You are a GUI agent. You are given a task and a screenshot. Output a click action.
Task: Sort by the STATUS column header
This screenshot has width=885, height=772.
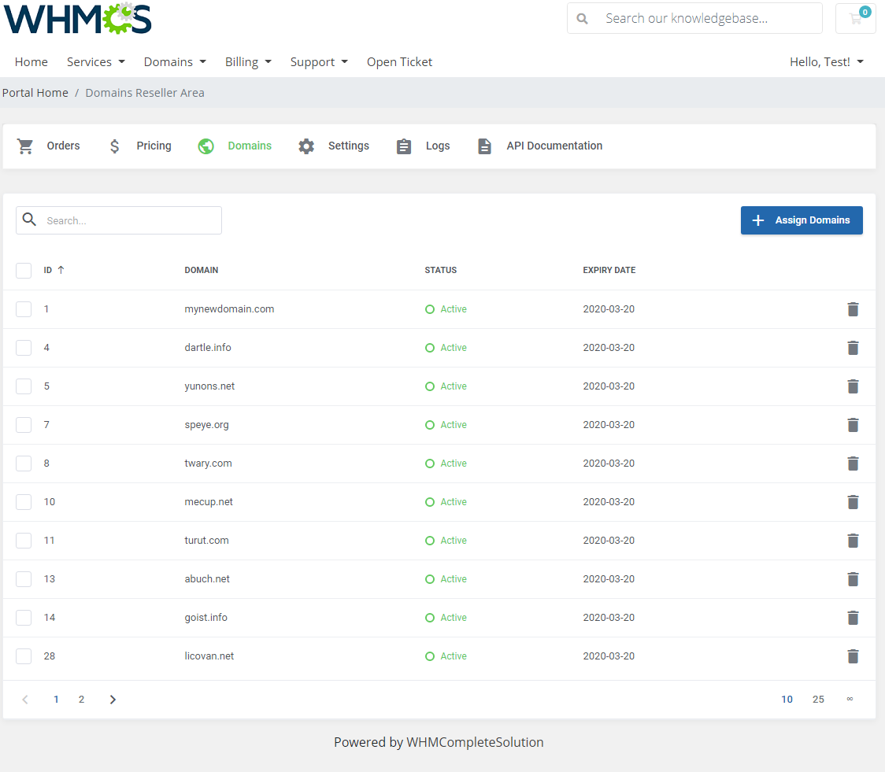point(441,270)
